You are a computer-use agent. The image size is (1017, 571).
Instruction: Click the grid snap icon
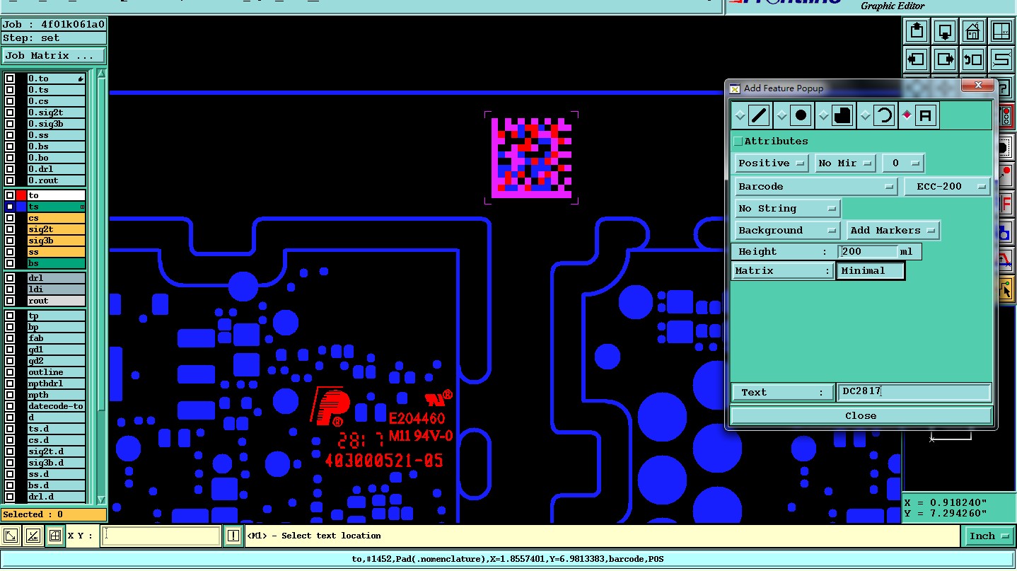click(55, 536)
